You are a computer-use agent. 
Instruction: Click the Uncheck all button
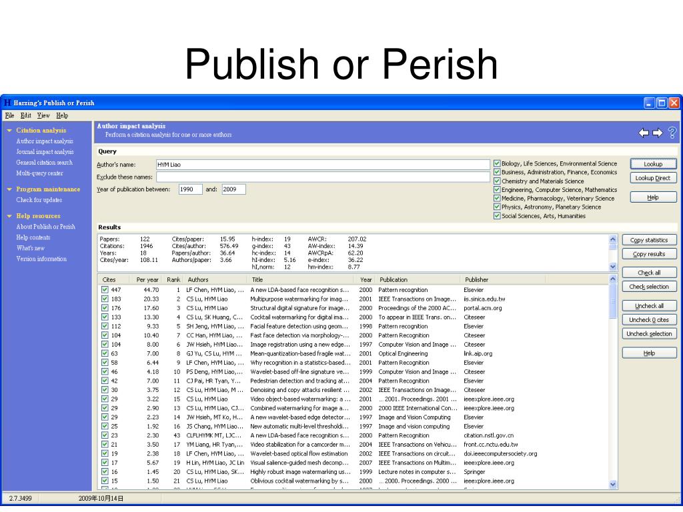point(649,305)
